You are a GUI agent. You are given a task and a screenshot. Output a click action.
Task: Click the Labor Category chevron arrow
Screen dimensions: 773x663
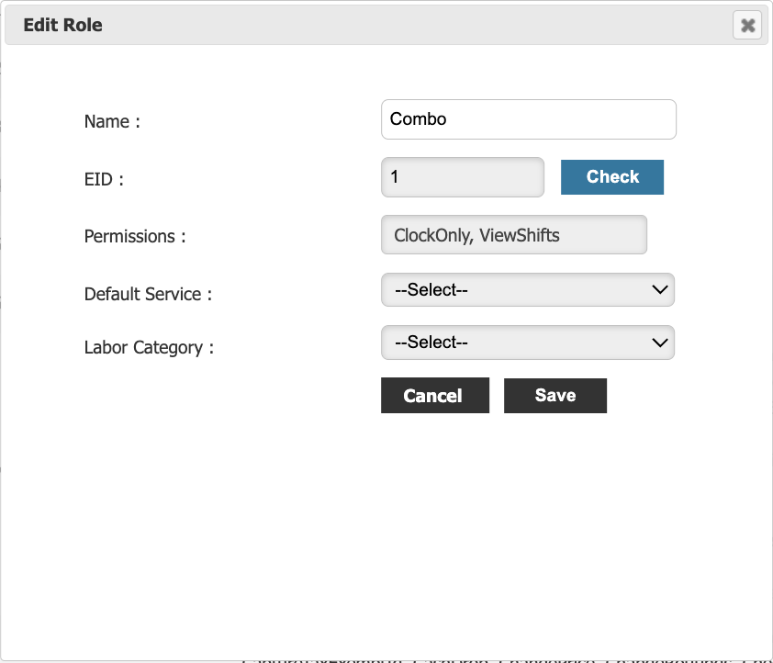659,343
